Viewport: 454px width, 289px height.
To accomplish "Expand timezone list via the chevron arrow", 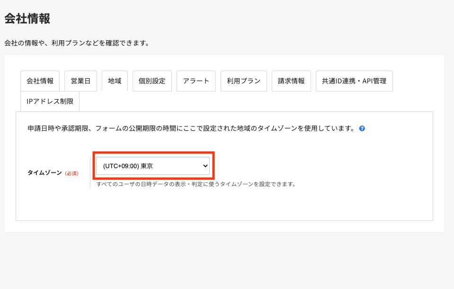I will click(205, 166).
